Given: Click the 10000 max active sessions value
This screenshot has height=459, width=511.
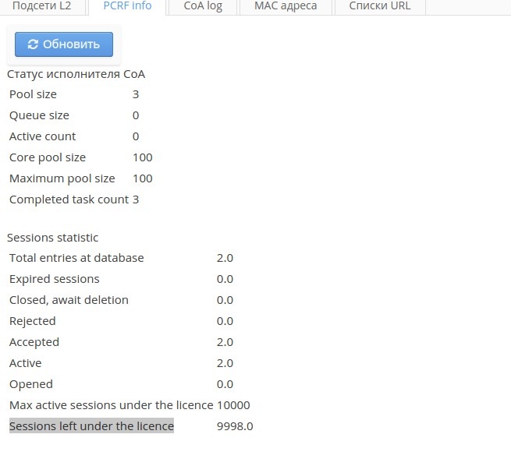Looking at the screenshot, I should (x=233, y=405).
